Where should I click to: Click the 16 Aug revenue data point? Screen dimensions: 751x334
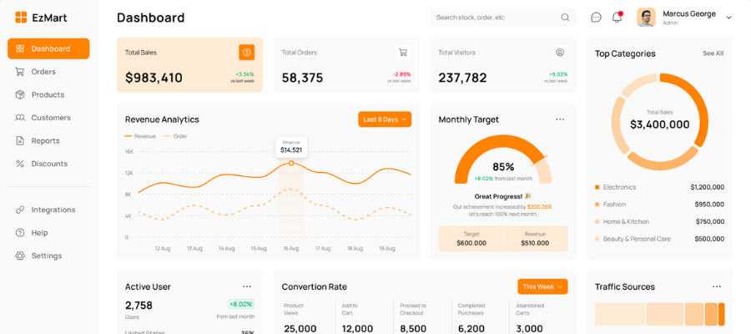point(291,164)
